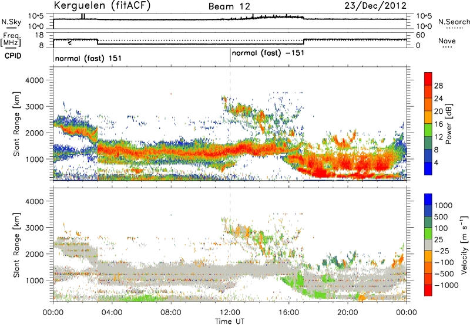The height and width of the screenshot is (325, 470).
Task: Click the "Beam 12" label
Action: click(229, 6)
